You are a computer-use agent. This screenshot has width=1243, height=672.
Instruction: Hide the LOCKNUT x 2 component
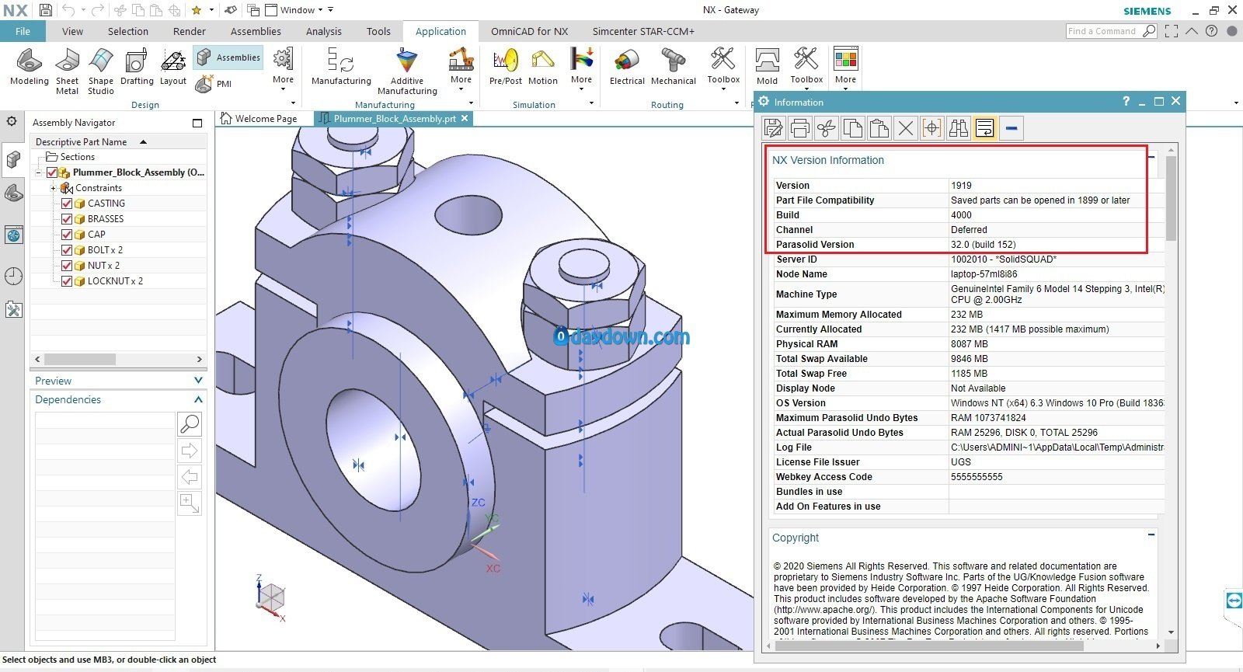[x=67, y=281]
